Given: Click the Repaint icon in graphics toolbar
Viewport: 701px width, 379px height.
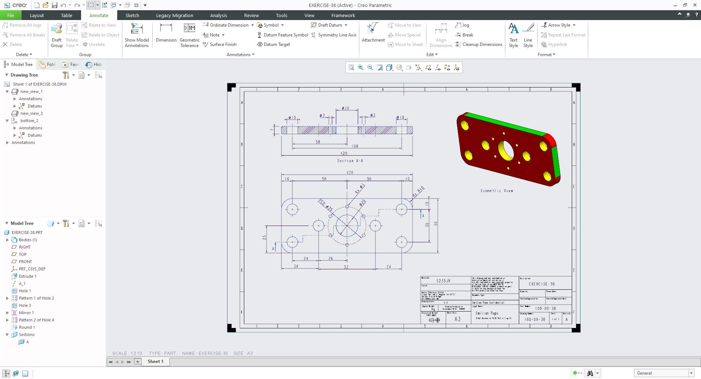Looking at the screenshot, I should [380, 68].
